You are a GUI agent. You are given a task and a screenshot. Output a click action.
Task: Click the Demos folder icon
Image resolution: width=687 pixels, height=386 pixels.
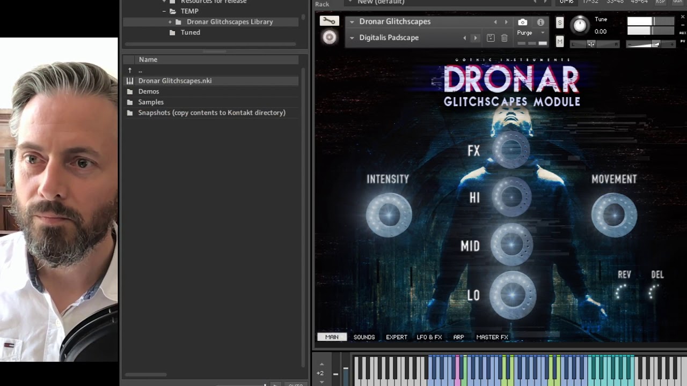click(x=129, y=92)
